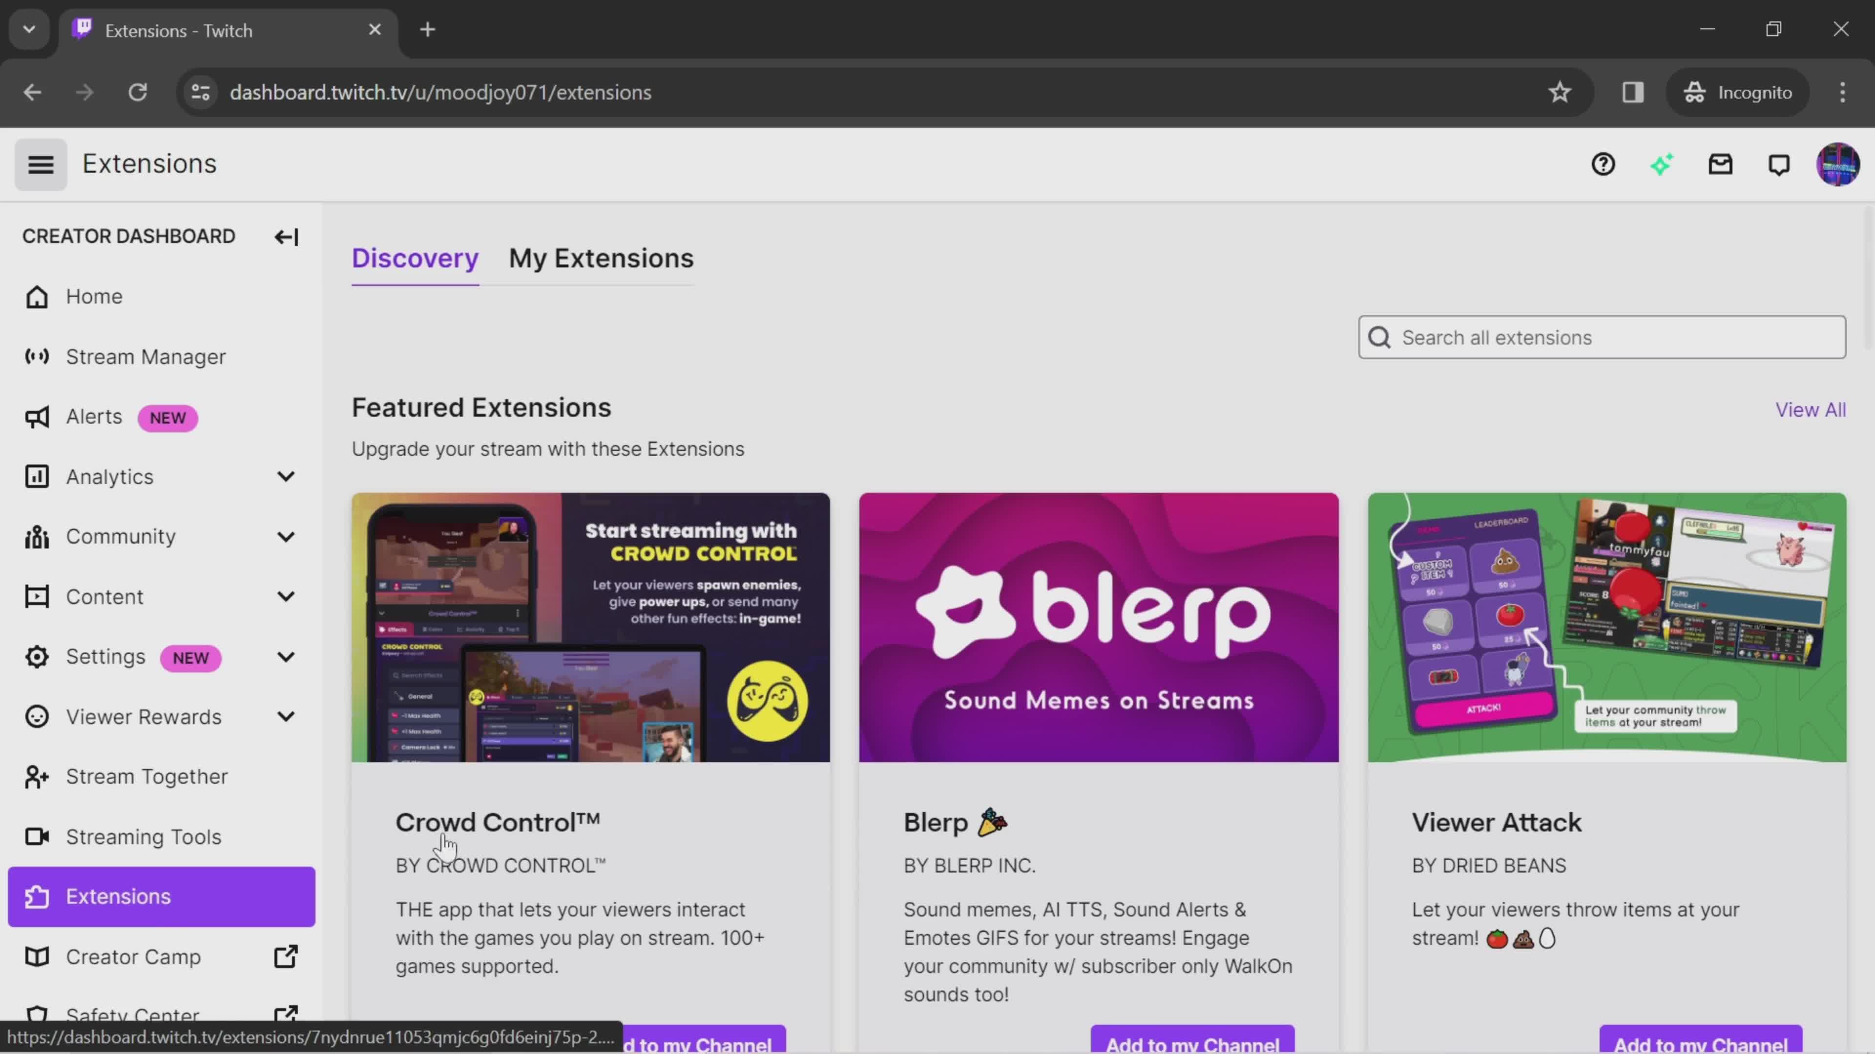The height and width of the screenshot is (1054, 1875).
Task: Close the Extensions - Twitch tab
Action: [375, 30]
